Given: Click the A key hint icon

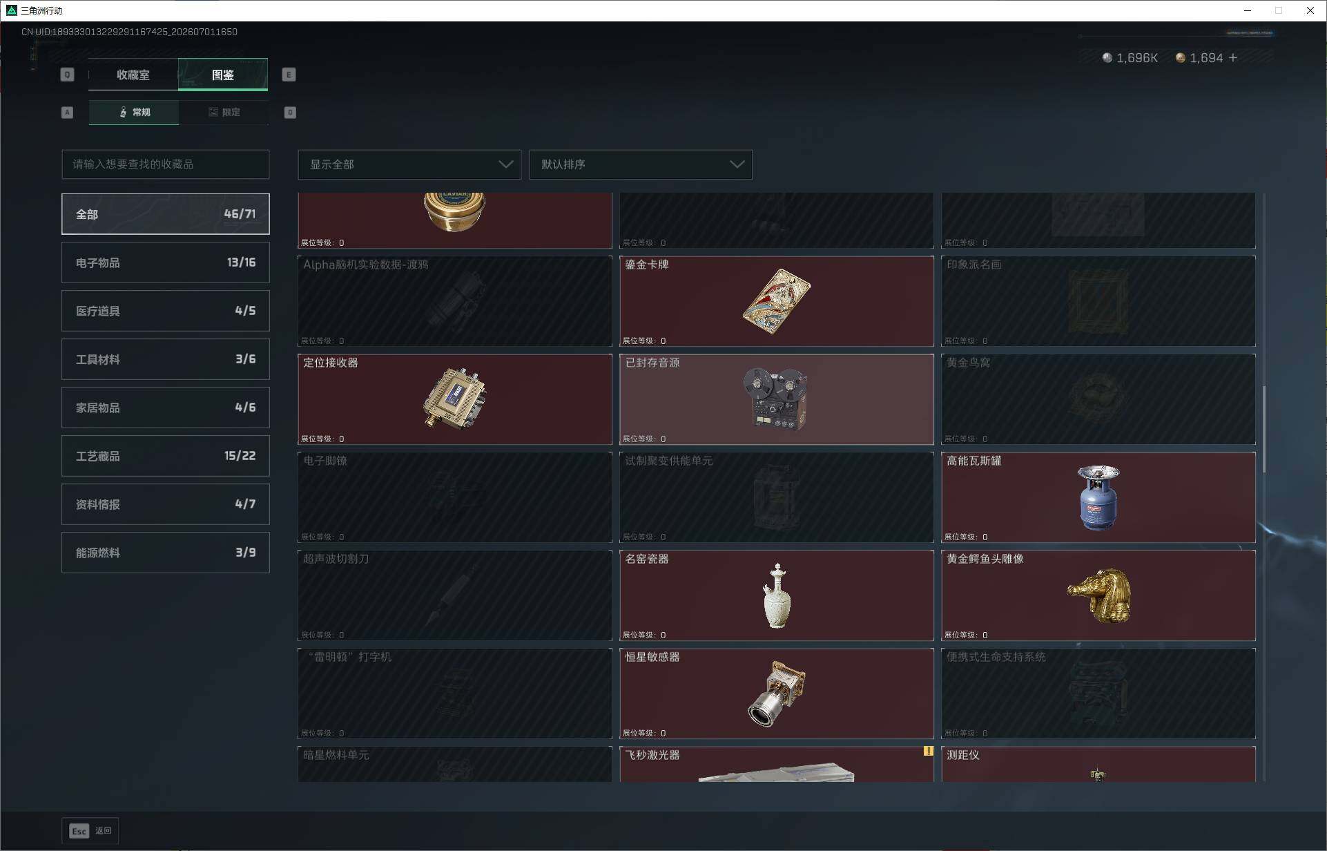Looking at the screenshot, I should coord(67,112).
